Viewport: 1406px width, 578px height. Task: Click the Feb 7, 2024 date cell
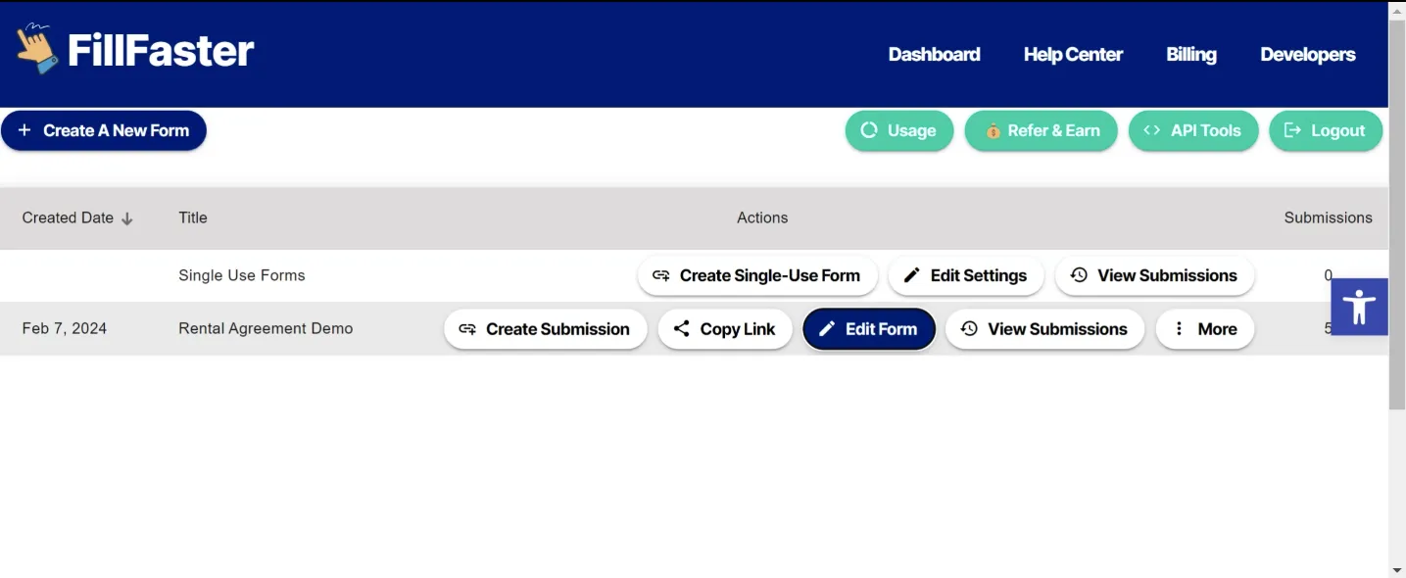65,328
